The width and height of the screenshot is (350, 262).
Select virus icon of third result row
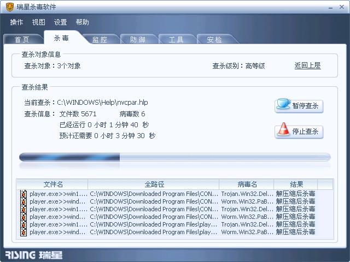(x=24, y=209)
